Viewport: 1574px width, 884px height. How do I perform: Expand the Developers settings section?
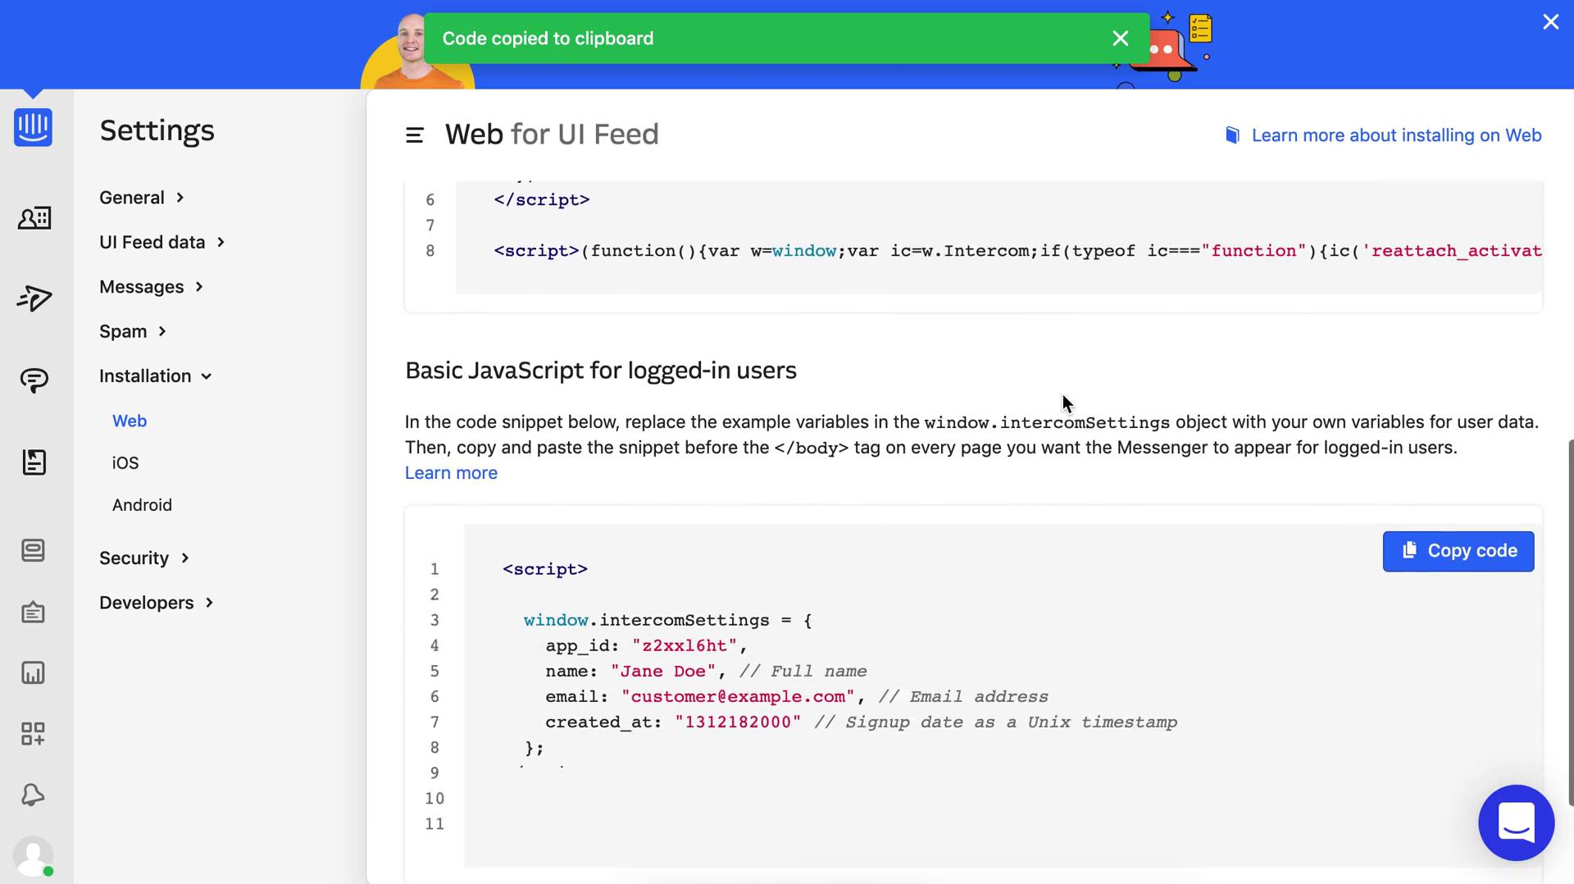click(157, 603)
